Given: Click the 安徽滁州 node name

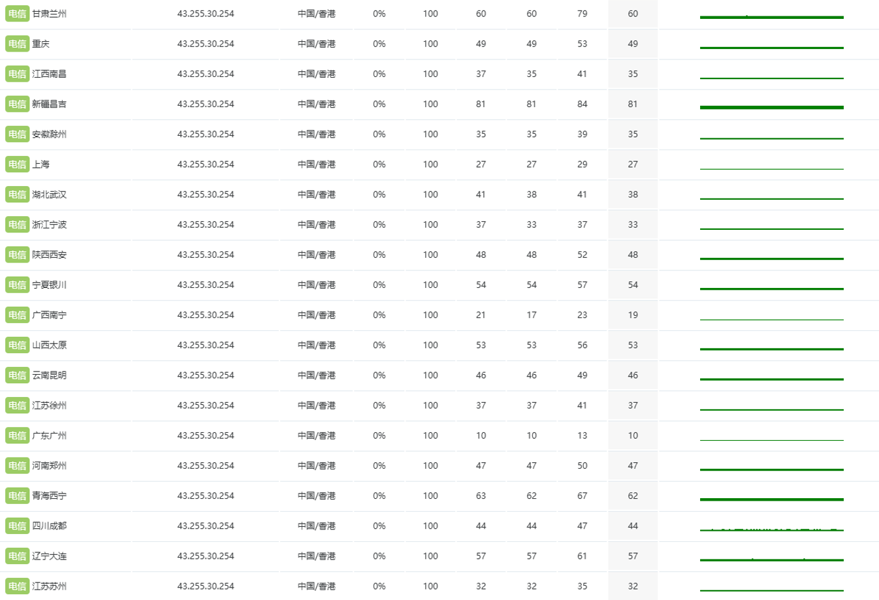Looking at the screenshot, I should point(50,134).
